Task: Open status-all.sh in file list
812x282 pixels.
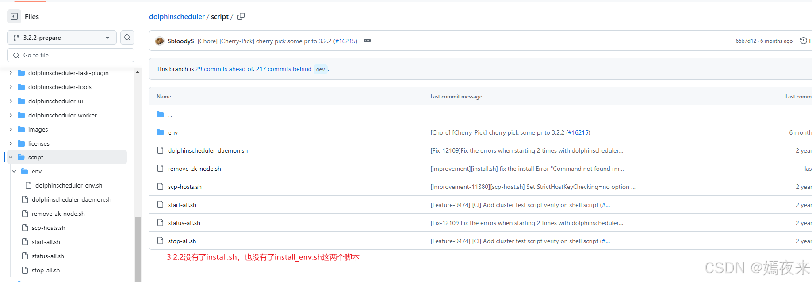Action: 184,223
